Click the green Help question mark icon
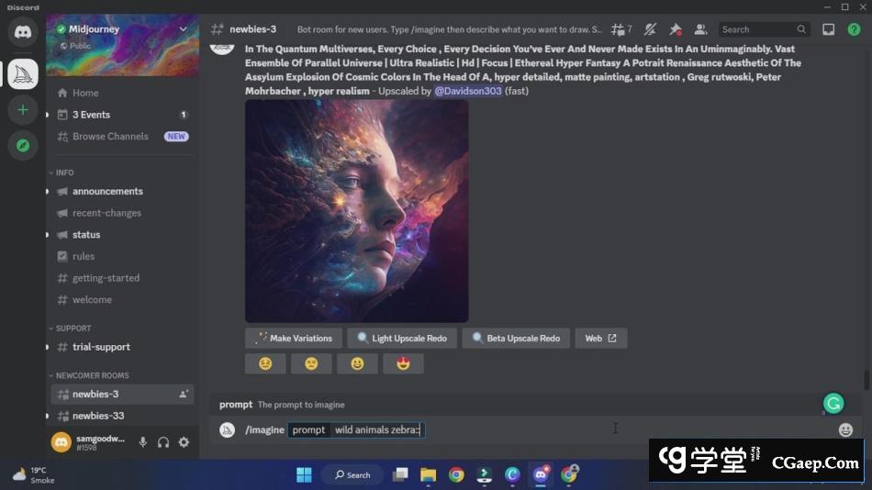872x490 pixels. point(854,29)
